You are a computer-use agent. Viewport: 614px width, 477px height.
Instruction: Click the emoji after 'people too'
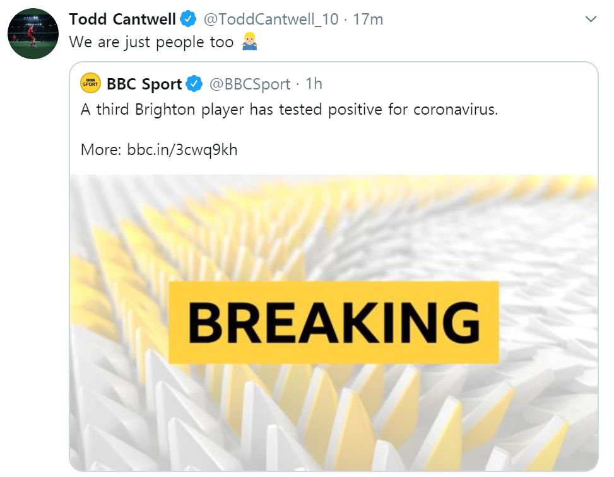click(x=251, y=42)
